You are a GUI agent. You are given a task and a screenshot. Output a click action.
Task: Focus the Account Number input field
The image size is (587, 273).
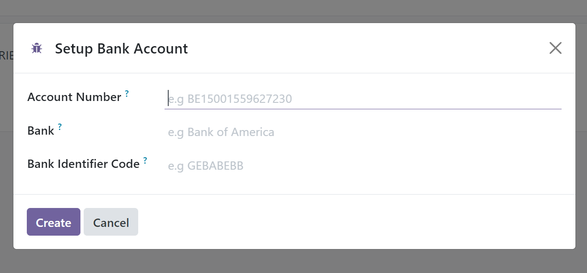tap(363, 99)
